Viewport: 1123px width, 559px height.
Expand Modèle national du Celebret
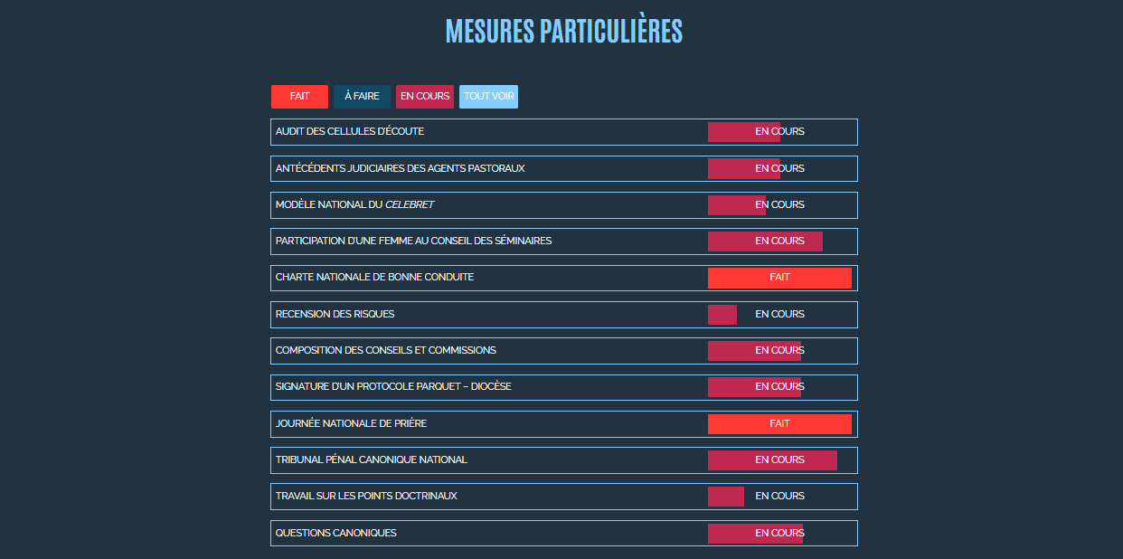tap(354, 205)
